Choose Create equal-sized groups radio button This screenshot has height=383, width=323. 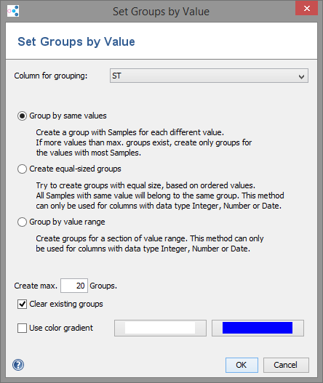pyautogui.click(x=22, y=169)
